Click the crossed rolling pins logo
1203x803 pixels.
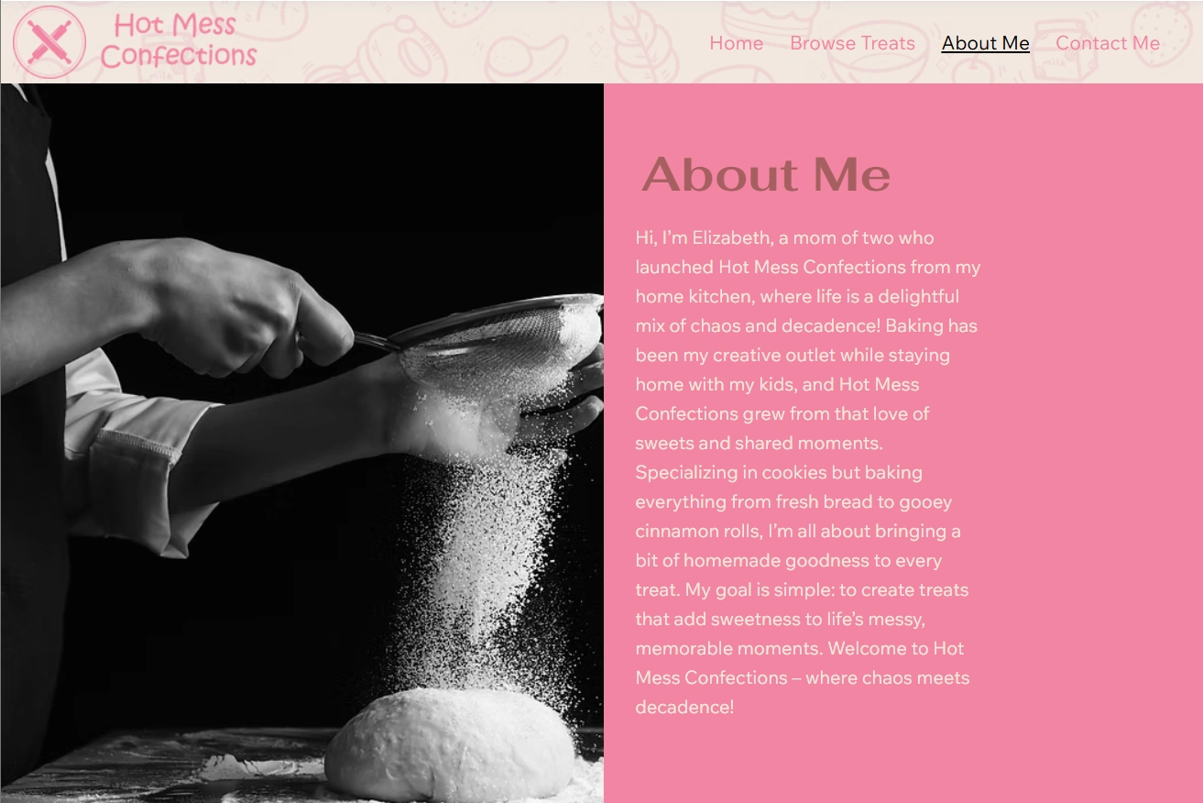click(x=49, y=42)
